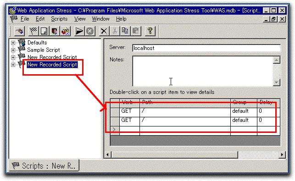The height and width of the screenshot is (181, 295).
Task: Click Notes scrollbar up arrow
Action: click(276, 60)
